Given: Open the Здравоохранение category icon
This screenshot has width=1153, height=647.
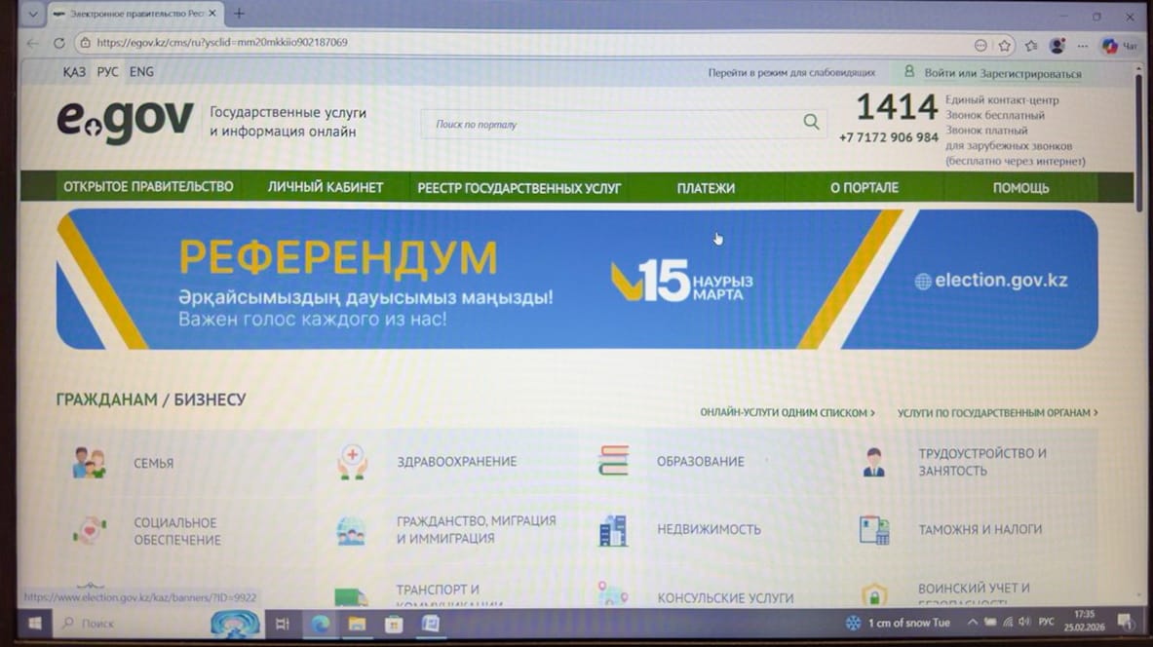Looking at the screenshot, I should pyautogui.click(x=352, y=461).
